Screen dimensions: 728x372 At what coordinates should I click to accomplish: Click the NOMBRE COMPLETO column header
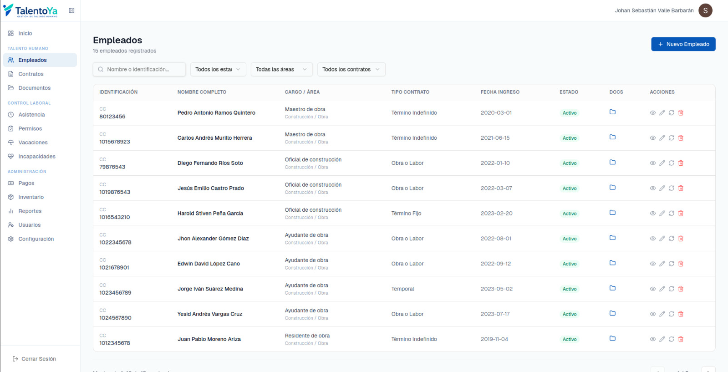click(202, 92)
